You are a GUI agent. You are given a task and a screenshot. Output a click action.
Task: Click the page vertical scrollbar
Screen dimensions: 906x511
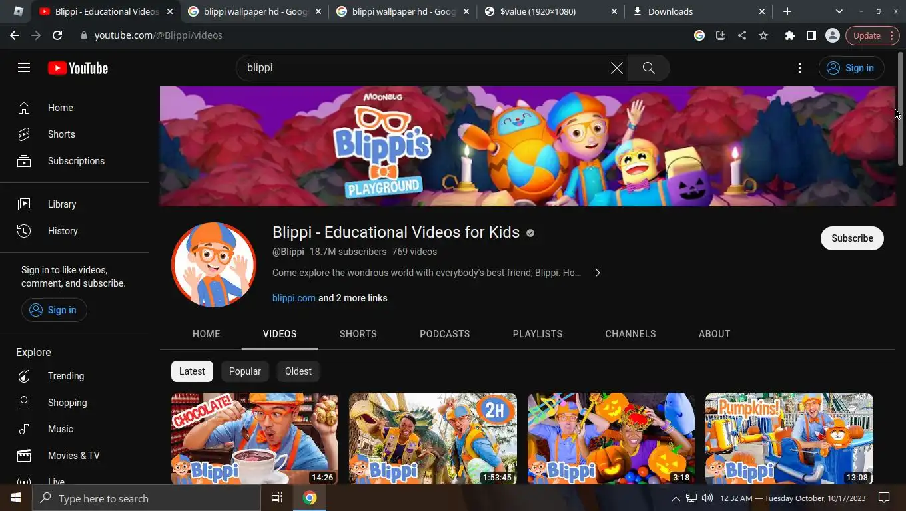[901, 110]
